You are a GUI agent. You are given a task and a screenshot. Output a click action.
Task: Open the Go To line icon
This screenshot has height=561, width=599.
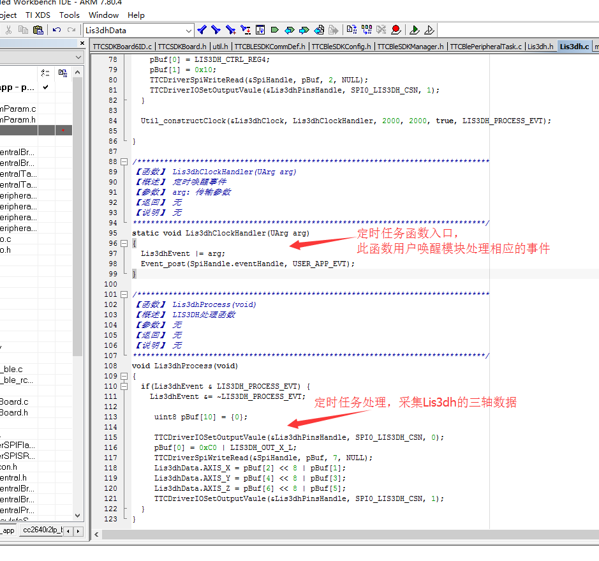click(260, 30)
